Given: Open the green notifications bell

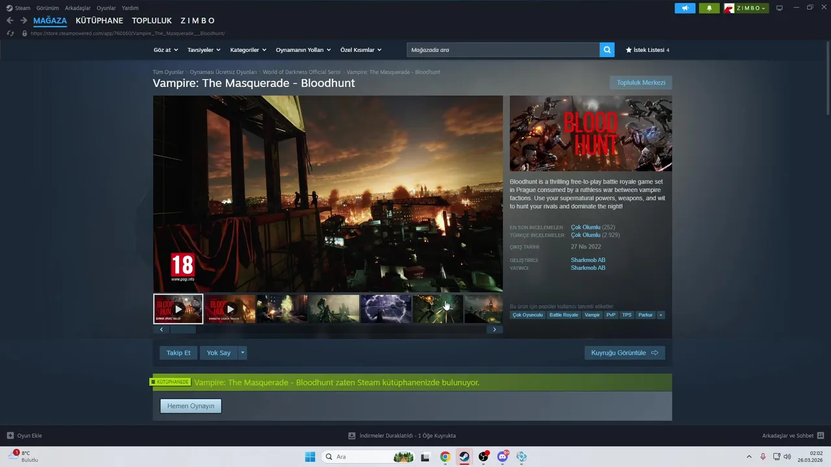Looking at the screenshot, I should click(x=709, y=8).
